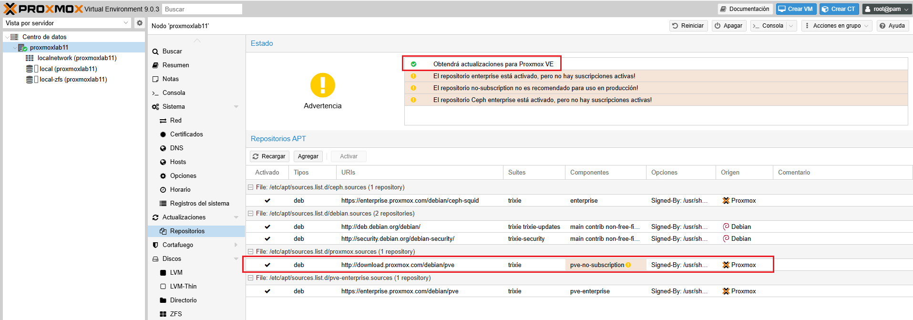Click Proxmox origin icon in ceph-squid row
The image size is (913, 320).
726,201
